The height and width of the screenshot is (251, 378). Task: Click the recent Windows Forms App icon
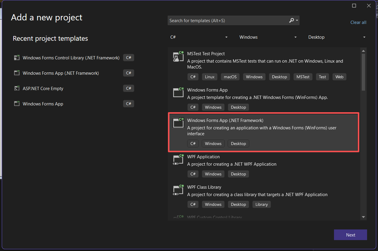17,104
